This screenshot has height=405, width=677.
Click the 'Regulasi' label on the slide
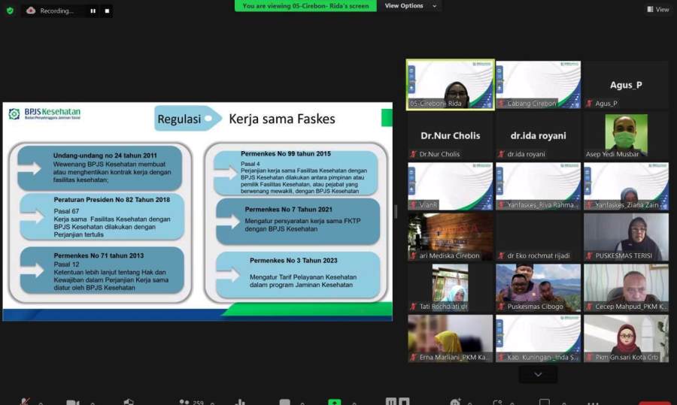179,119
